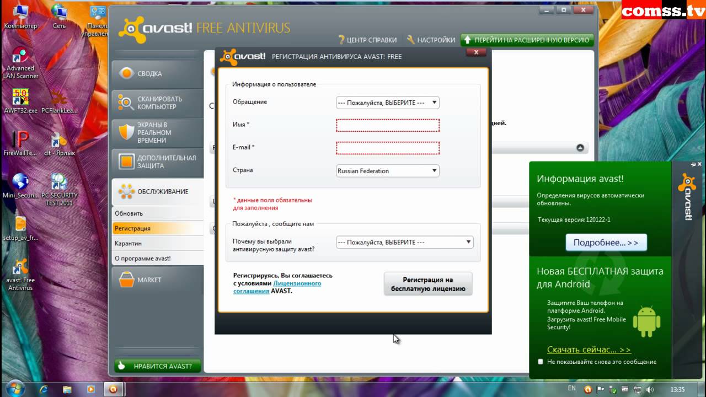Select Регистрация submenu item
The height and width of the screenshot is (397, 706).
pyautogui.click(x=158, y=228)
